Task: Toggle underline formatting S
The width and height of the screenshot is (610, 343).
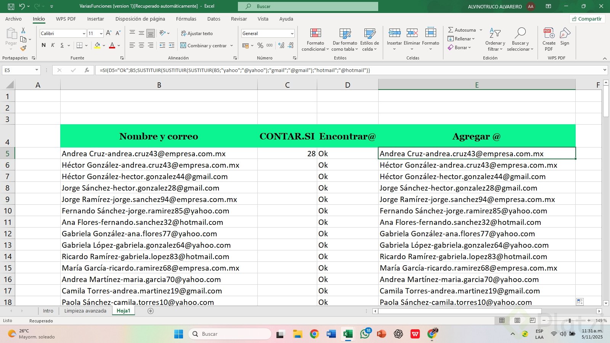Action: (x=62, y=45)
